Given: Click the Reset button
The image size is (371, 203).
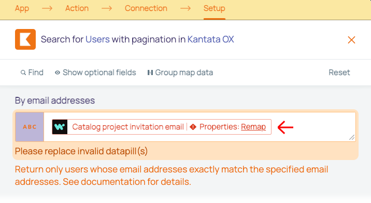Looking at the screenshot, I should pos(339,72).
